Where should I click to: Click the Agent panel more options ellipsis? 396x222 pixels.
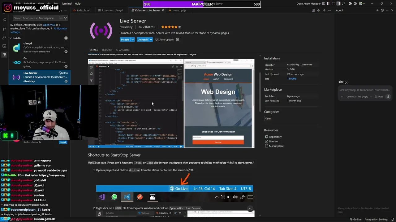(x=387, y=10)
